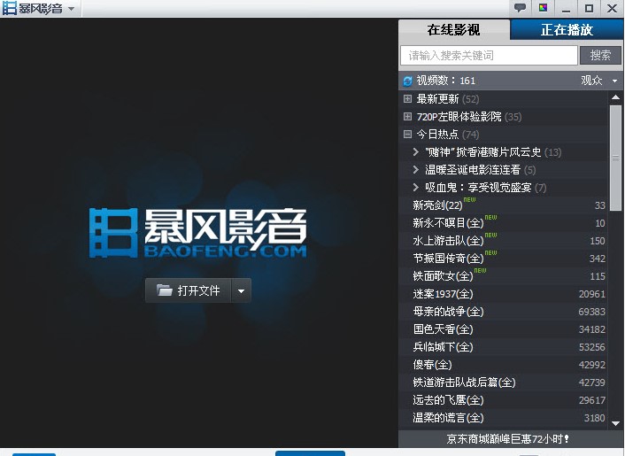Expand the 最新更新 category

point(407,99)
